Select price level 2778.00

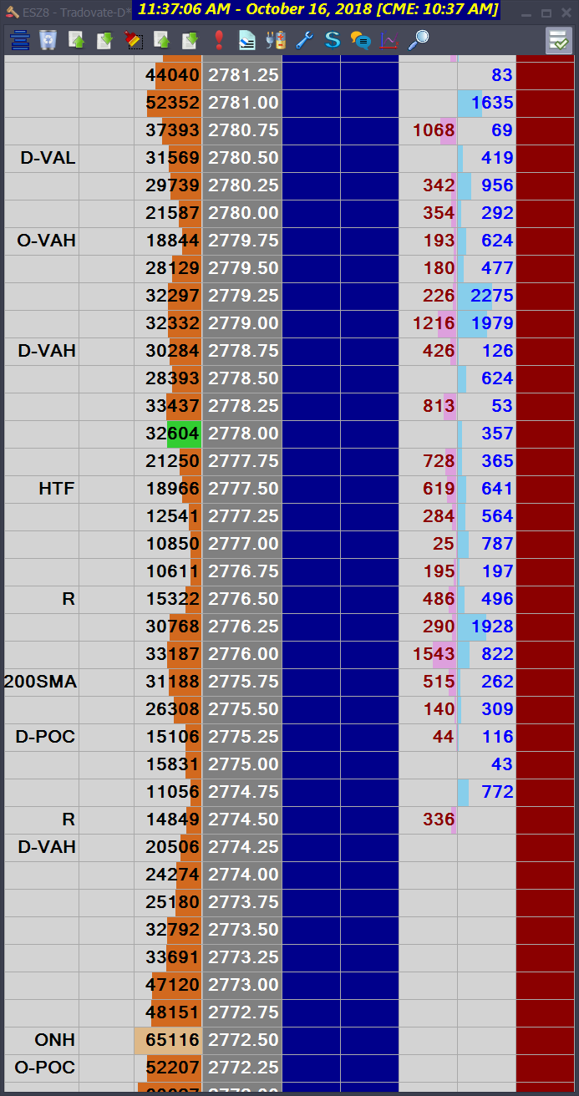(242, 434)
